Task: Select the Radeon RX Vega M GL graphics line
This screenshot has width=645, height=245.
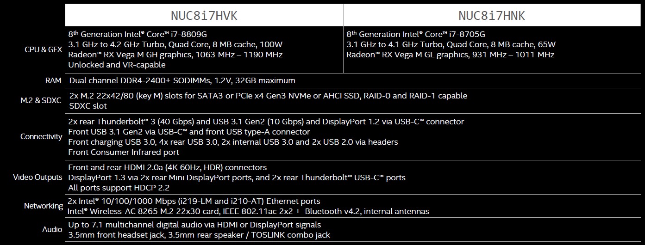Action: pos(450,55)
